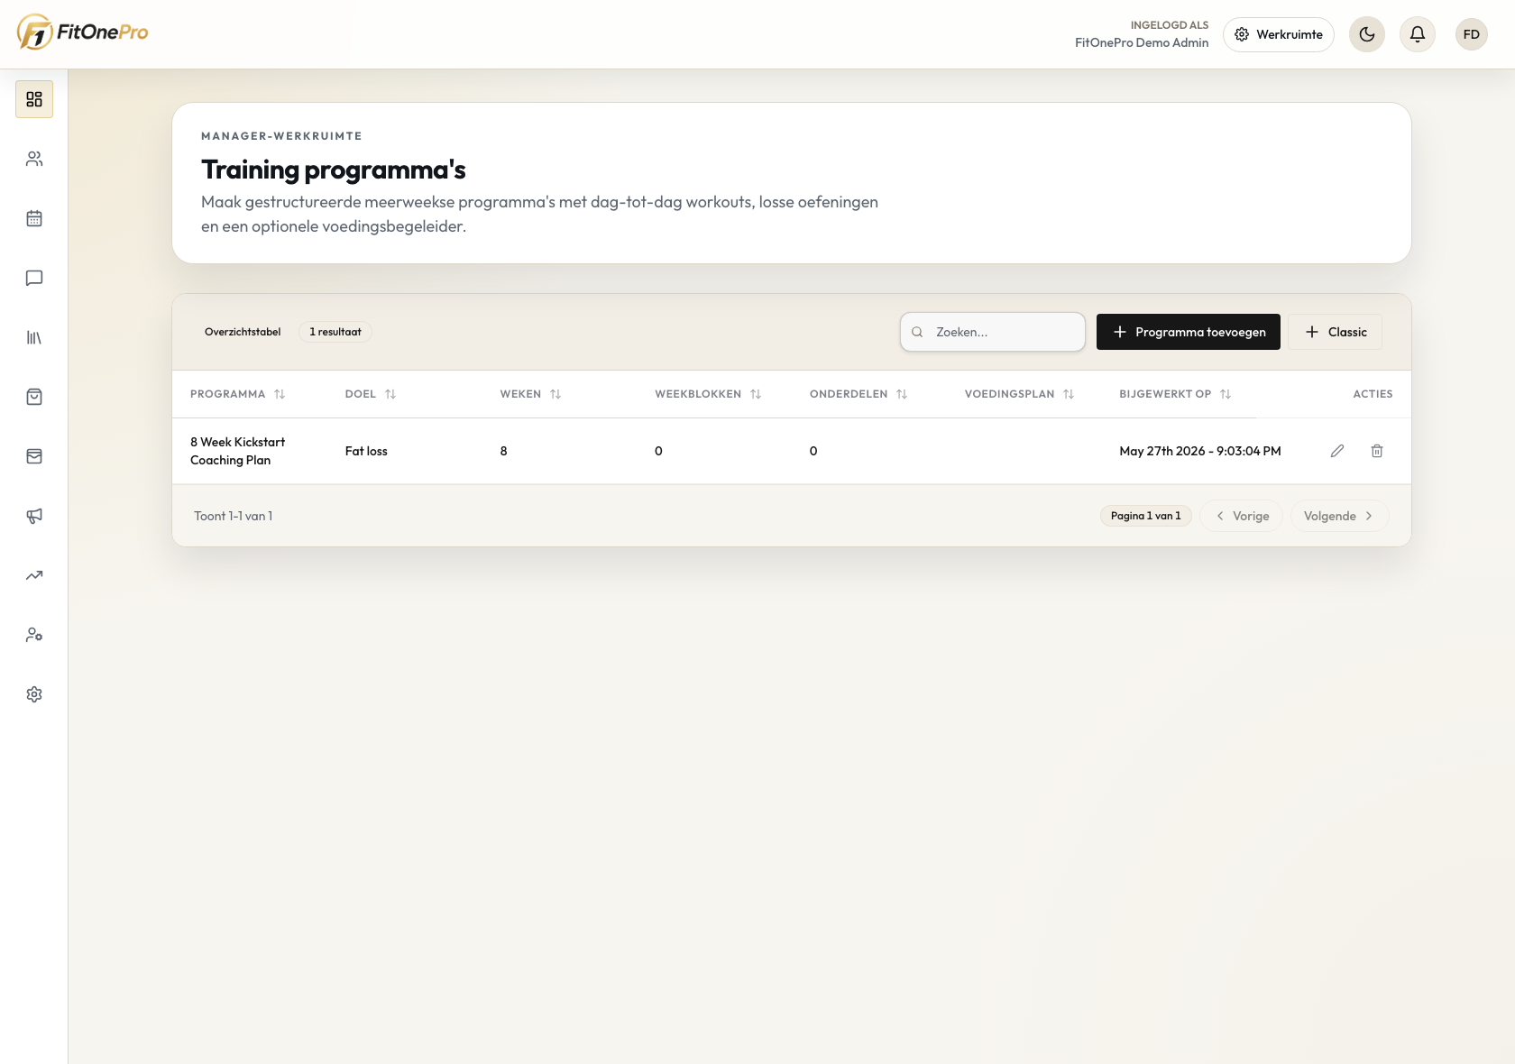Click the Pagina 1 van 1 badge
This screenshot has height=1064, width=1515.
[1145, 516]
